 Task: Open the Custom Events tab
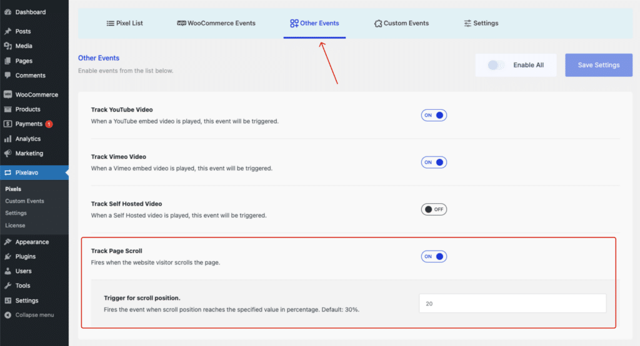pyautogui.click(x=401, y=23)
